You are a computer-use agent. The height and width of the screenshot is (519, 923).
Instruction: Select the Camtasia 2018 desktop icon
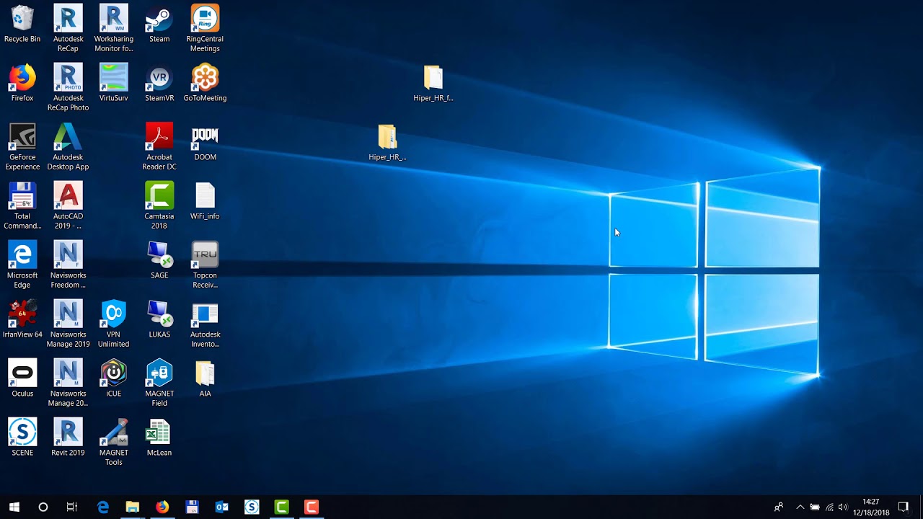point(159,205)
